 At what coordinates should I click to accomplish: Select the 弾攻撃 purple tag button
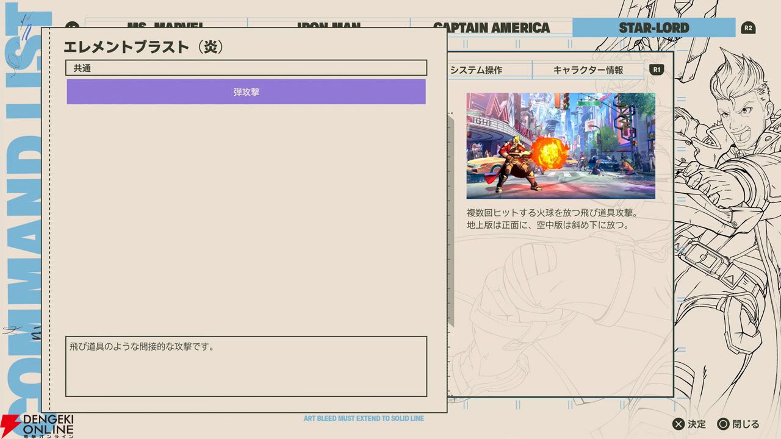click(x=246, y=91)
